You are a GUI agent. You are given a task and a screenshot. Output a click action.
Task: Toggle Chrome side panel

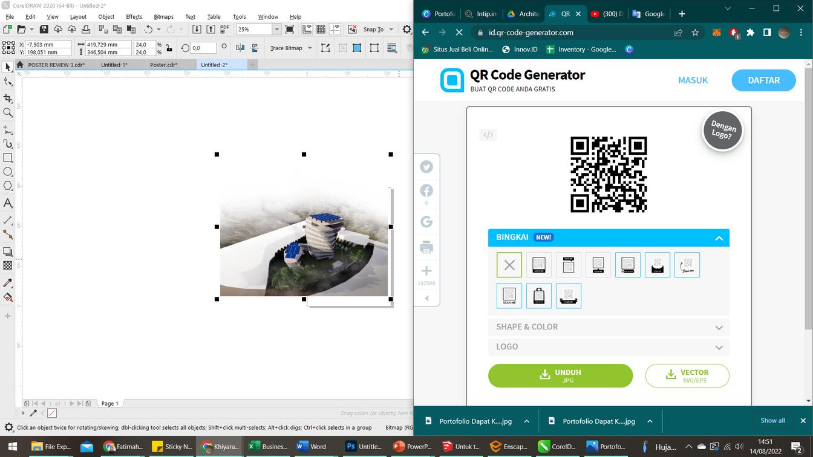[x=767, y=33]
